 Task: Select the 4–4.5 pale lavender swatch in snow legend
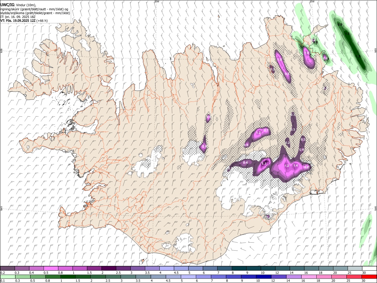coord(167,269)
